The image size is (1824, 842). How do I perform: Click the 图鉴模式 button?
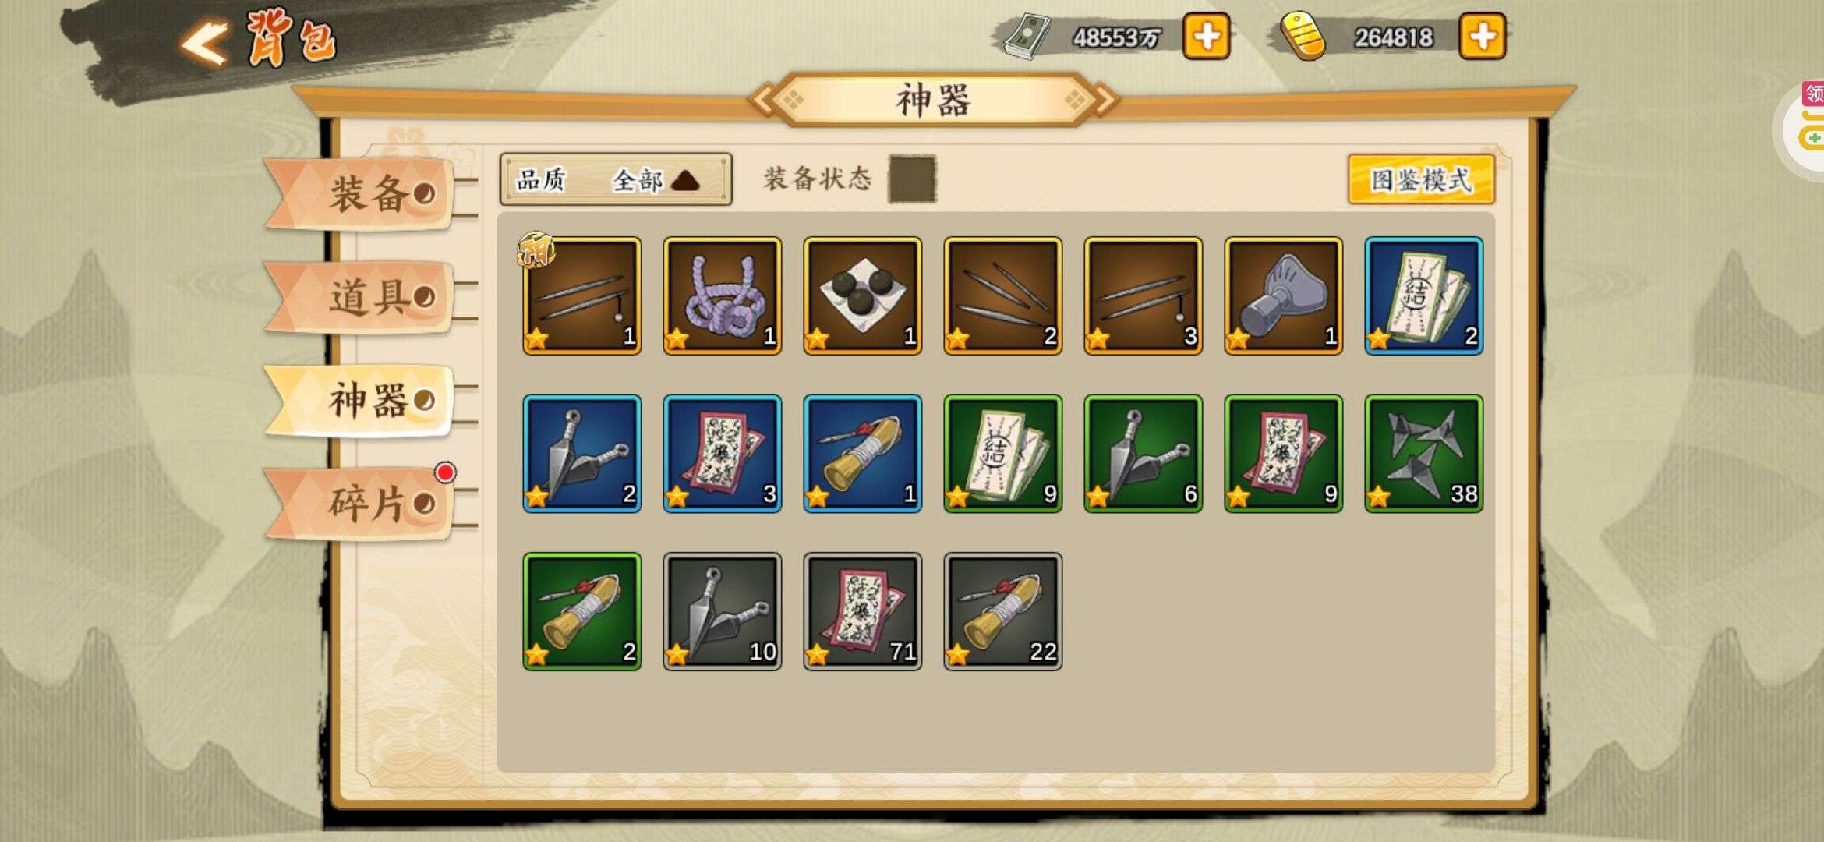[1421, 180]
